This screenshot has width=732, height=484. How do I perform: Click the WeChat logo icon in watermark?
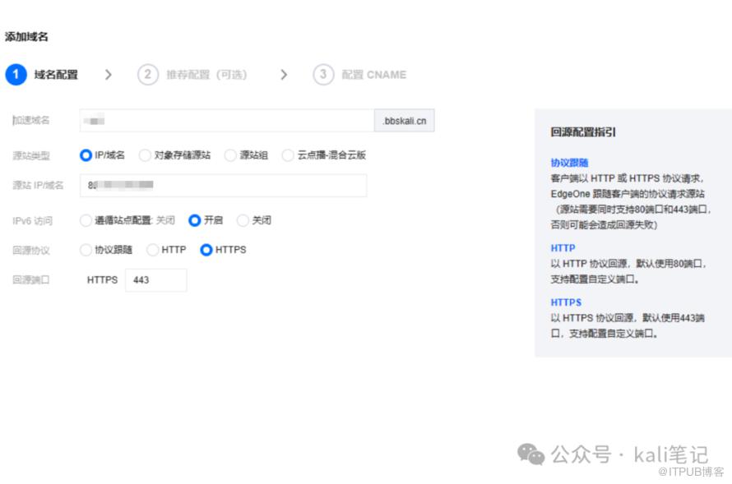530,454
